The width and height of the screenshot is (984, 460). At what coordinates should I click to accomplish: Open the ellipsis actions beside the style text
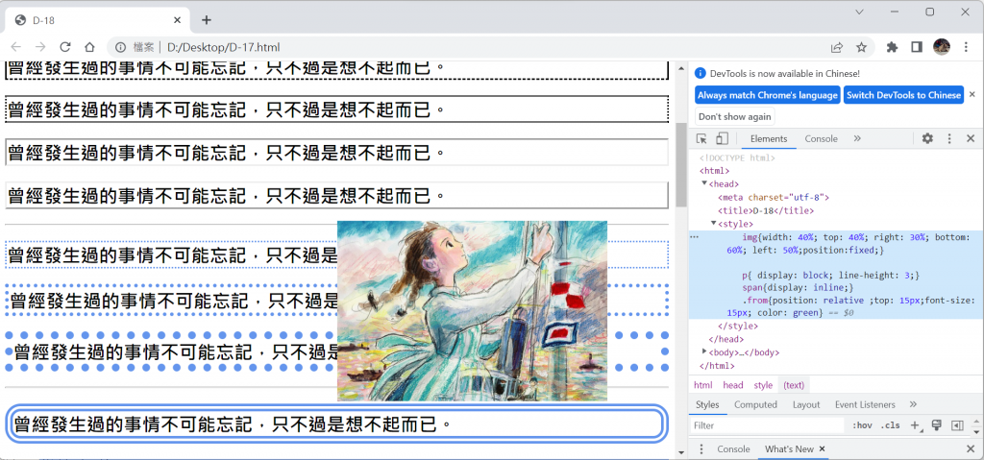[694, 236]
